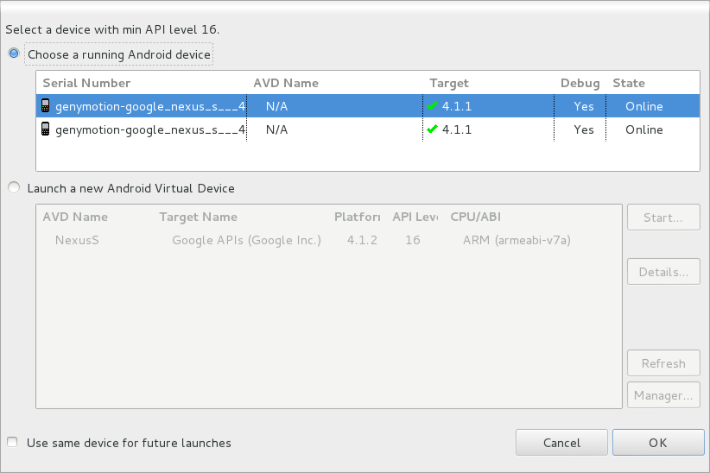The height and width of the screenshot is (473, 710).
Task: Confirm with the OK button
Action: coord(658,443)
